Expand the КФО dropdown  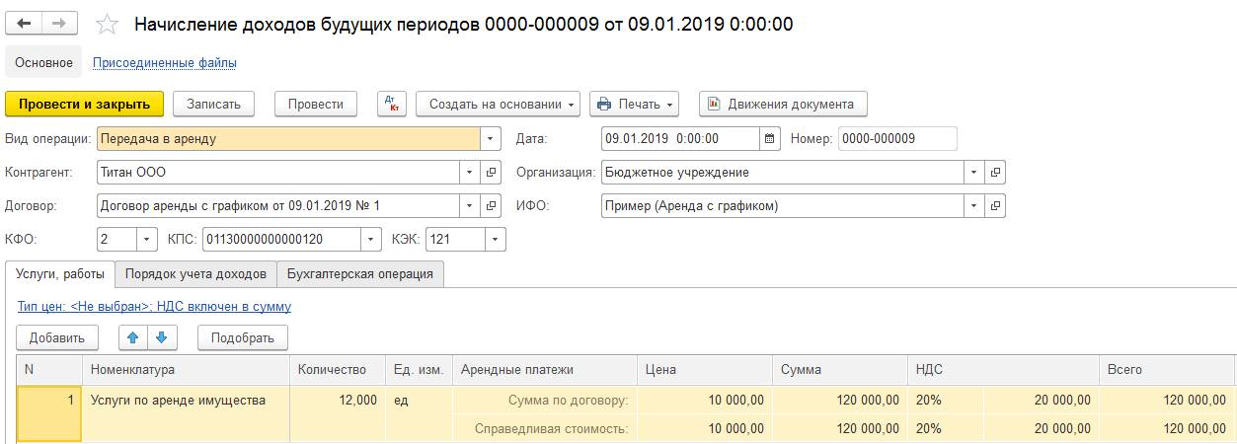click(x=146, y=240)
